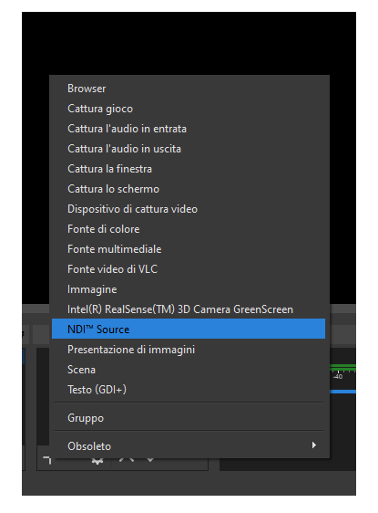
Task: Move source up with arrow icon
Action: click(127, 460)
